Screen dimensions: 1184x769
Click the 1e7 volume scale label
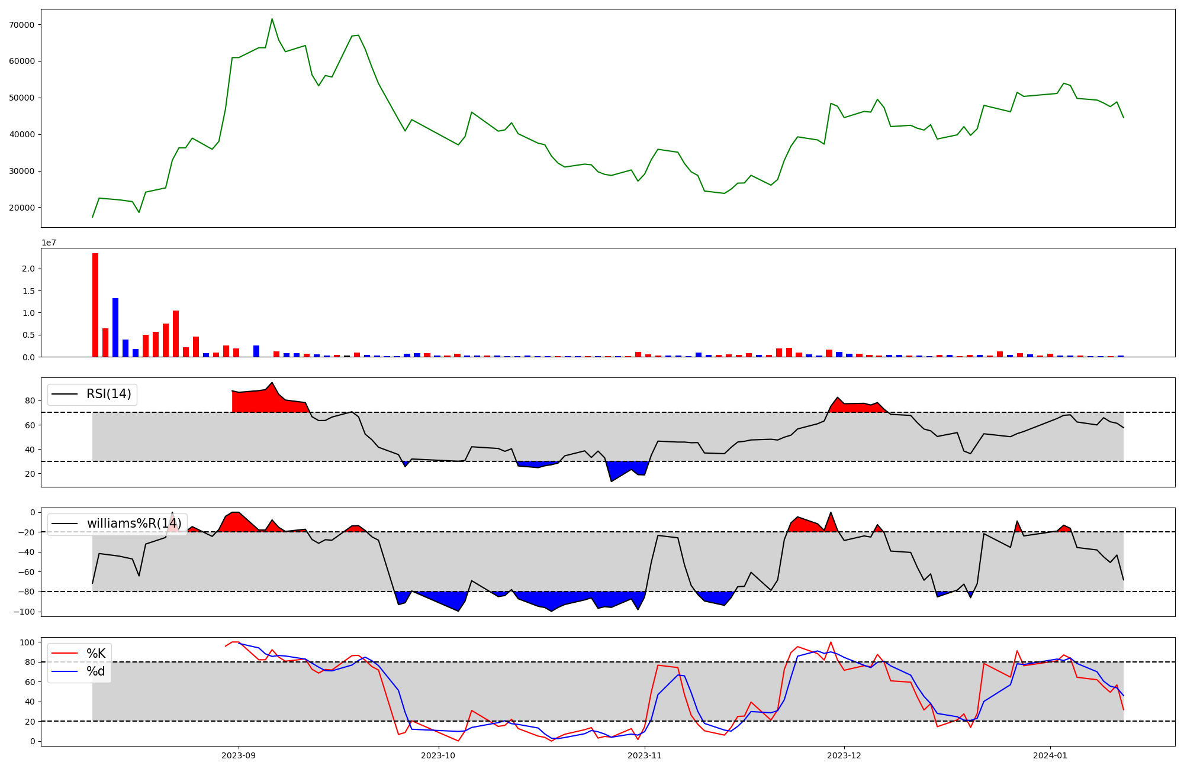pos(49,243)
